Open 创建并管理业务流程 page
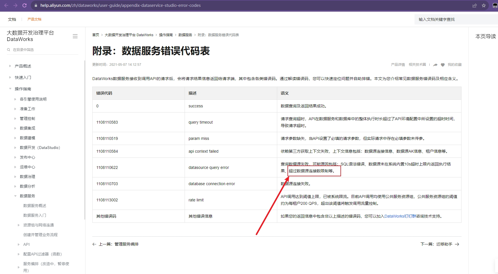 coord(40,235)
